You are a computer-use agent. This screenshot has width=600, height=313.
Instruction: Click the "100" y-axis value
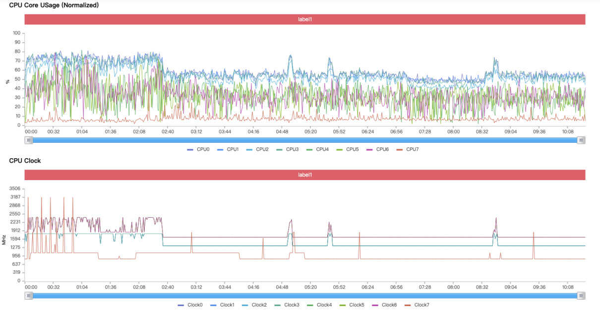[x=16, y=33]
